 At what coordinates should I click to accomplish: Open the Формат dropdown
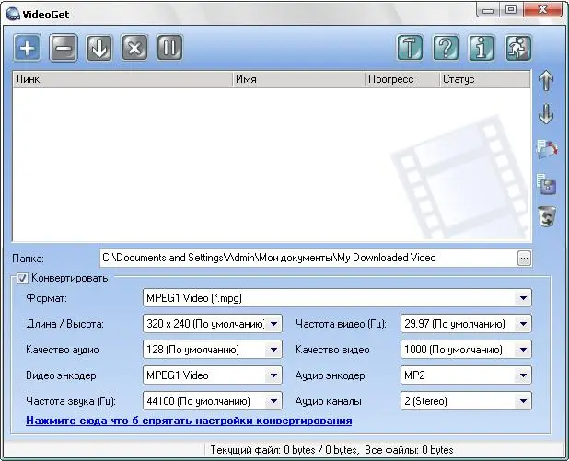[523, 298]
